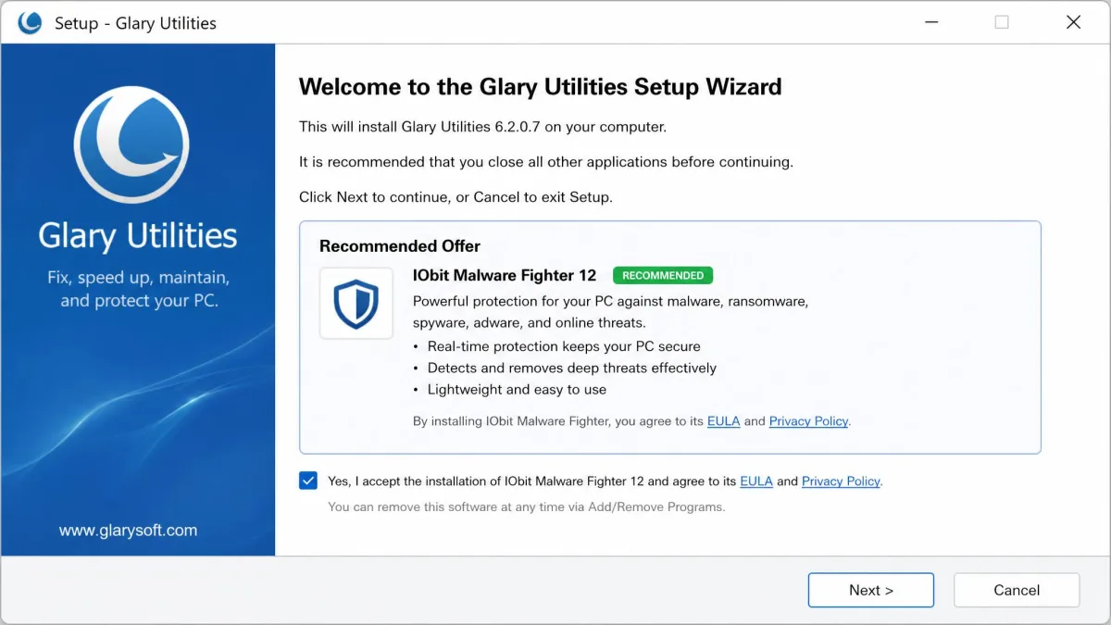1111x625 pixels.
Task: Click the 'Fix, speed up, maintain' tagline
Action: tap(139, 289)
